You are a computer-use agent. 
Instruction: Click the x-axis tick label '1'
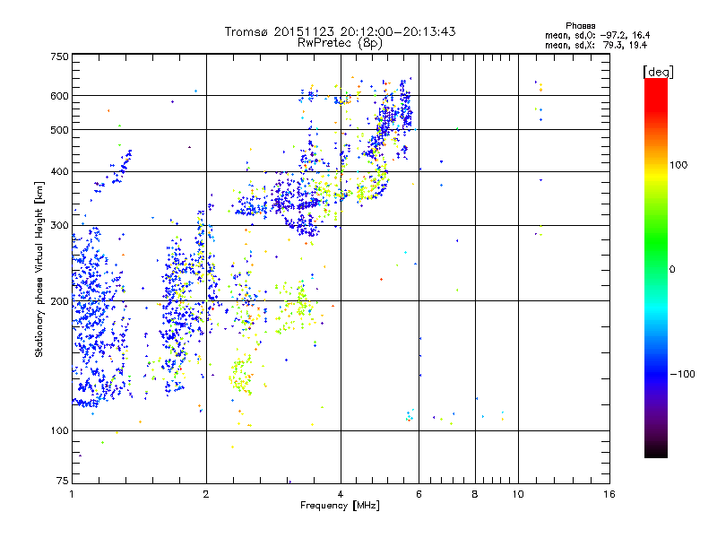click(x=72, y=494)
